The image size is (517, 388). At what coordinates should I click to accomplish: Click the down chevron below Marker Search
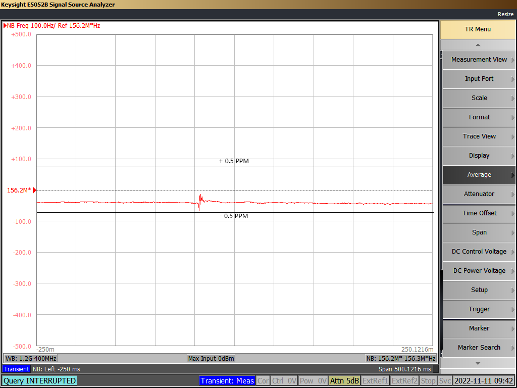pos(478,362)
